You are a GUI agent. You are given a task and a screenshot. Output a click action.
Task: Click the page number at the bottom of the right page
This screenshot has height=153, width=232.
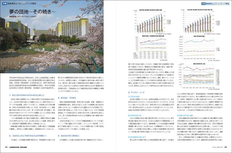point(226,147)
